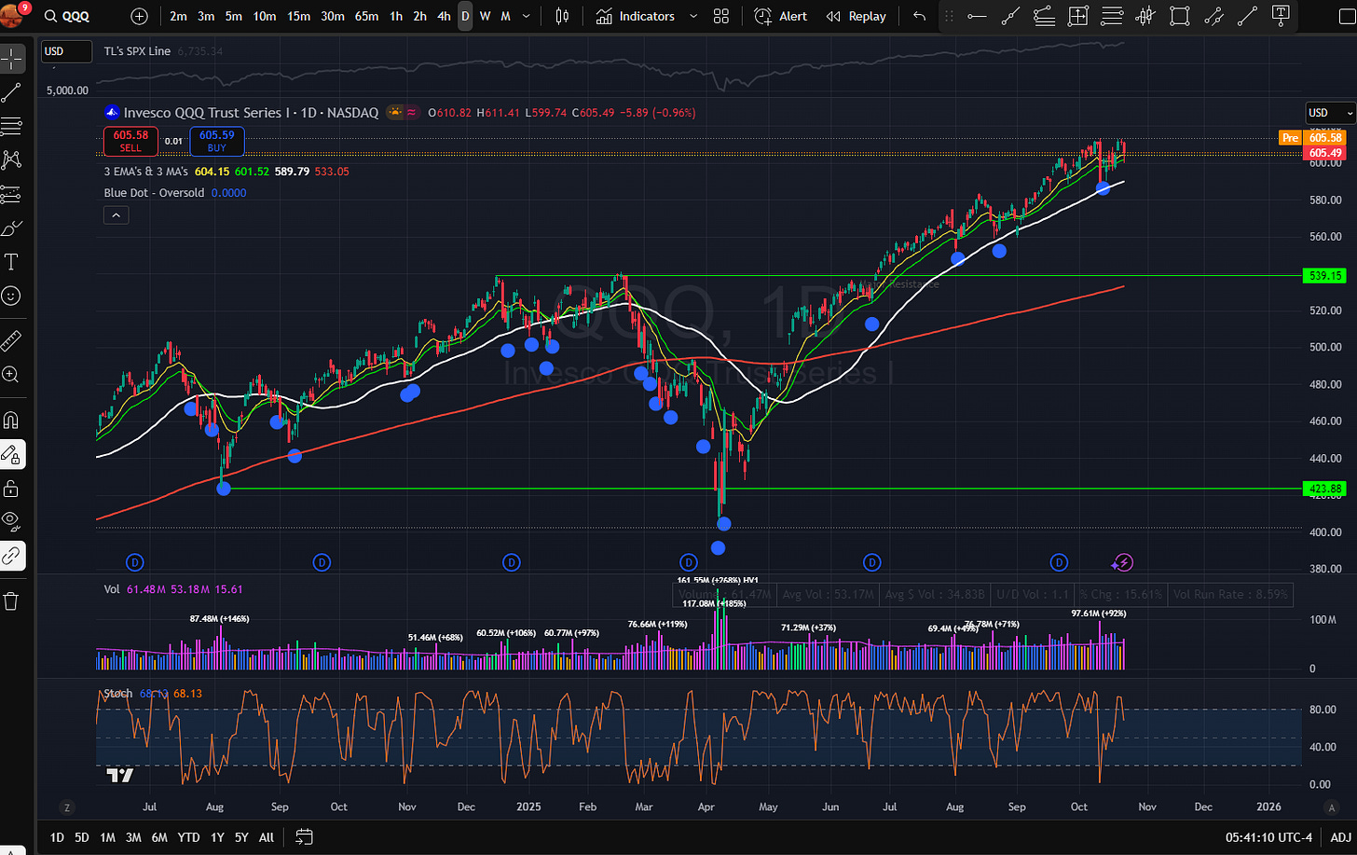
Task: Click the undo arrow
Action: coord(920,16)
